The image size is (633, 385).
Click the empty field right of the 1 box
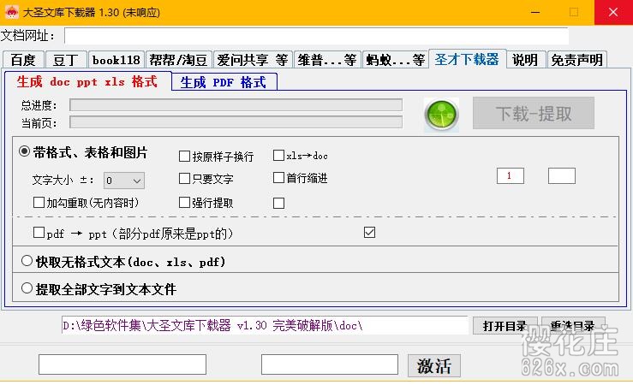click(562, 175)
